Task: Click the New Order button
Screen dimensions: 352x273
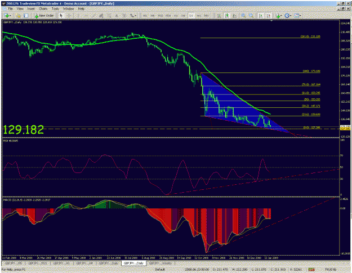Action: [x=44, y=16]
